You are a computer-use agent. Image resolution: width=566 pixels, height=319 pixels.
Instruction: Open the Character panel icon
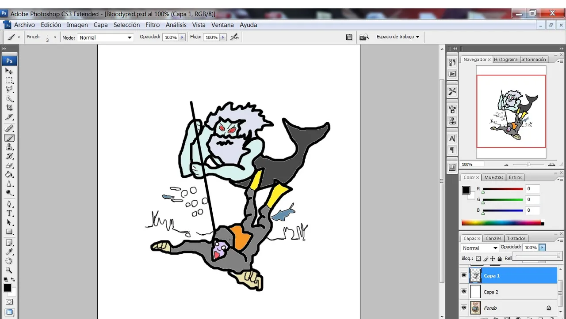coord(452,139)
